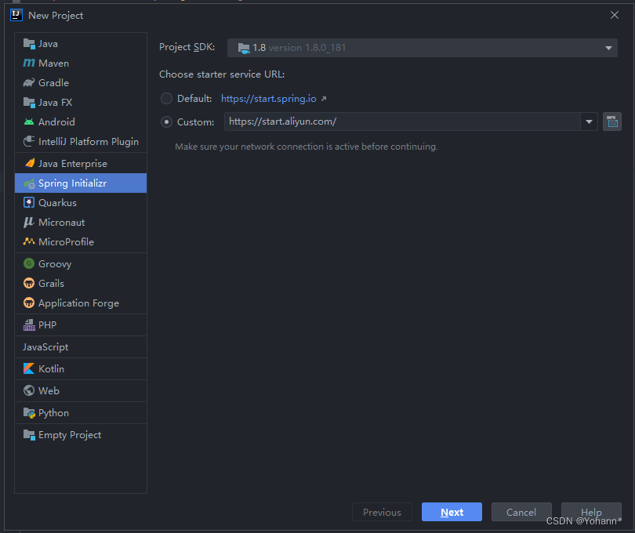Click the Application Forge icon
Viewport: 635px width, 533px height.
click(29, 303)
